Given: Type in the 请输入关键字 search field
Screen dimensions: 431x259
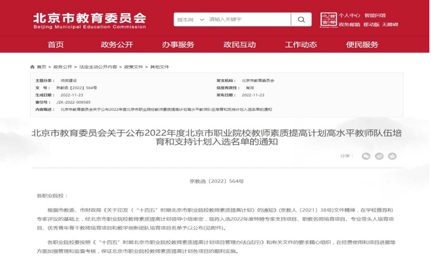Looking at the screenshot, I should 248,20.
